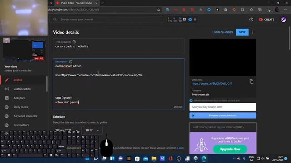This screenshot has width=291, height=163.
Task: Open the notification badge beside the clock
Action: pos(286,158)
